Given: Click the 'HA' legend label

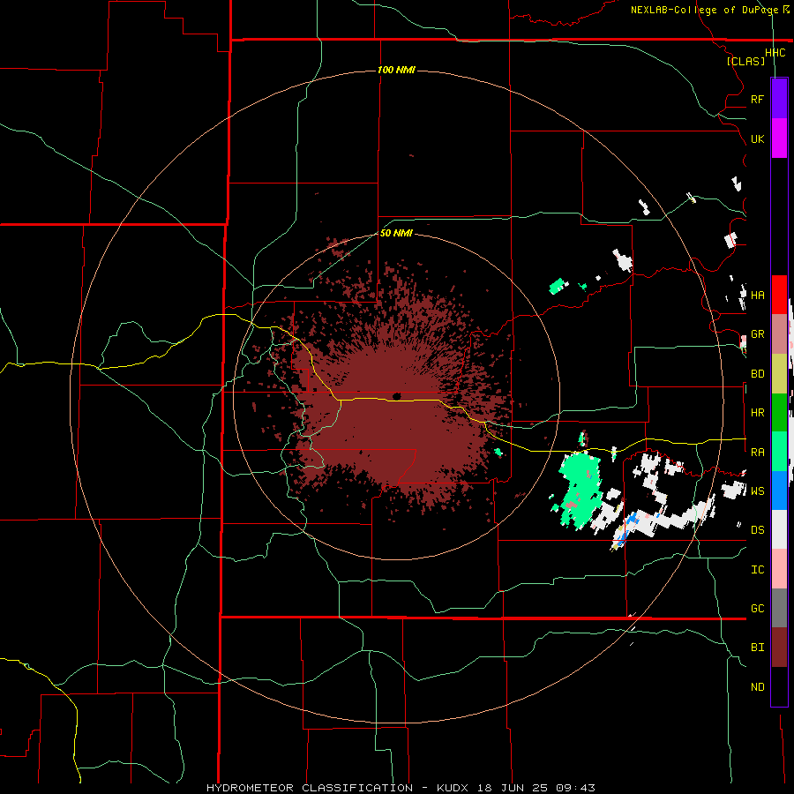Looking at the screenshot, I should point(757,295).
